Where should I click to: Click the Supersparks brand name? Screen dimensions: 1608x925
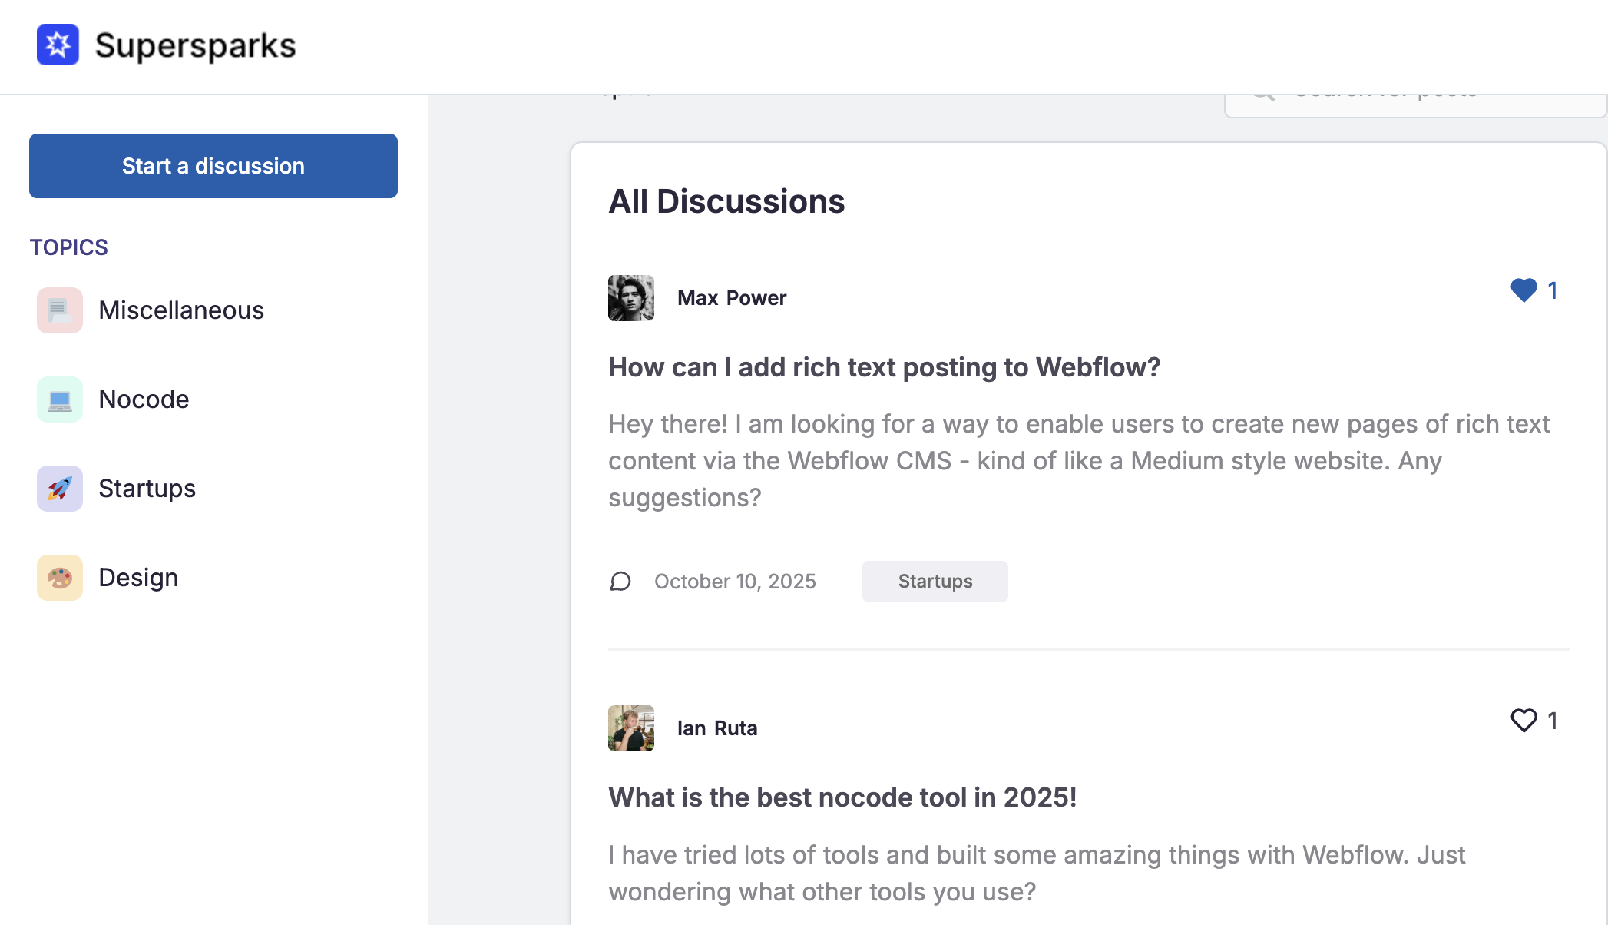pos(195,45)
